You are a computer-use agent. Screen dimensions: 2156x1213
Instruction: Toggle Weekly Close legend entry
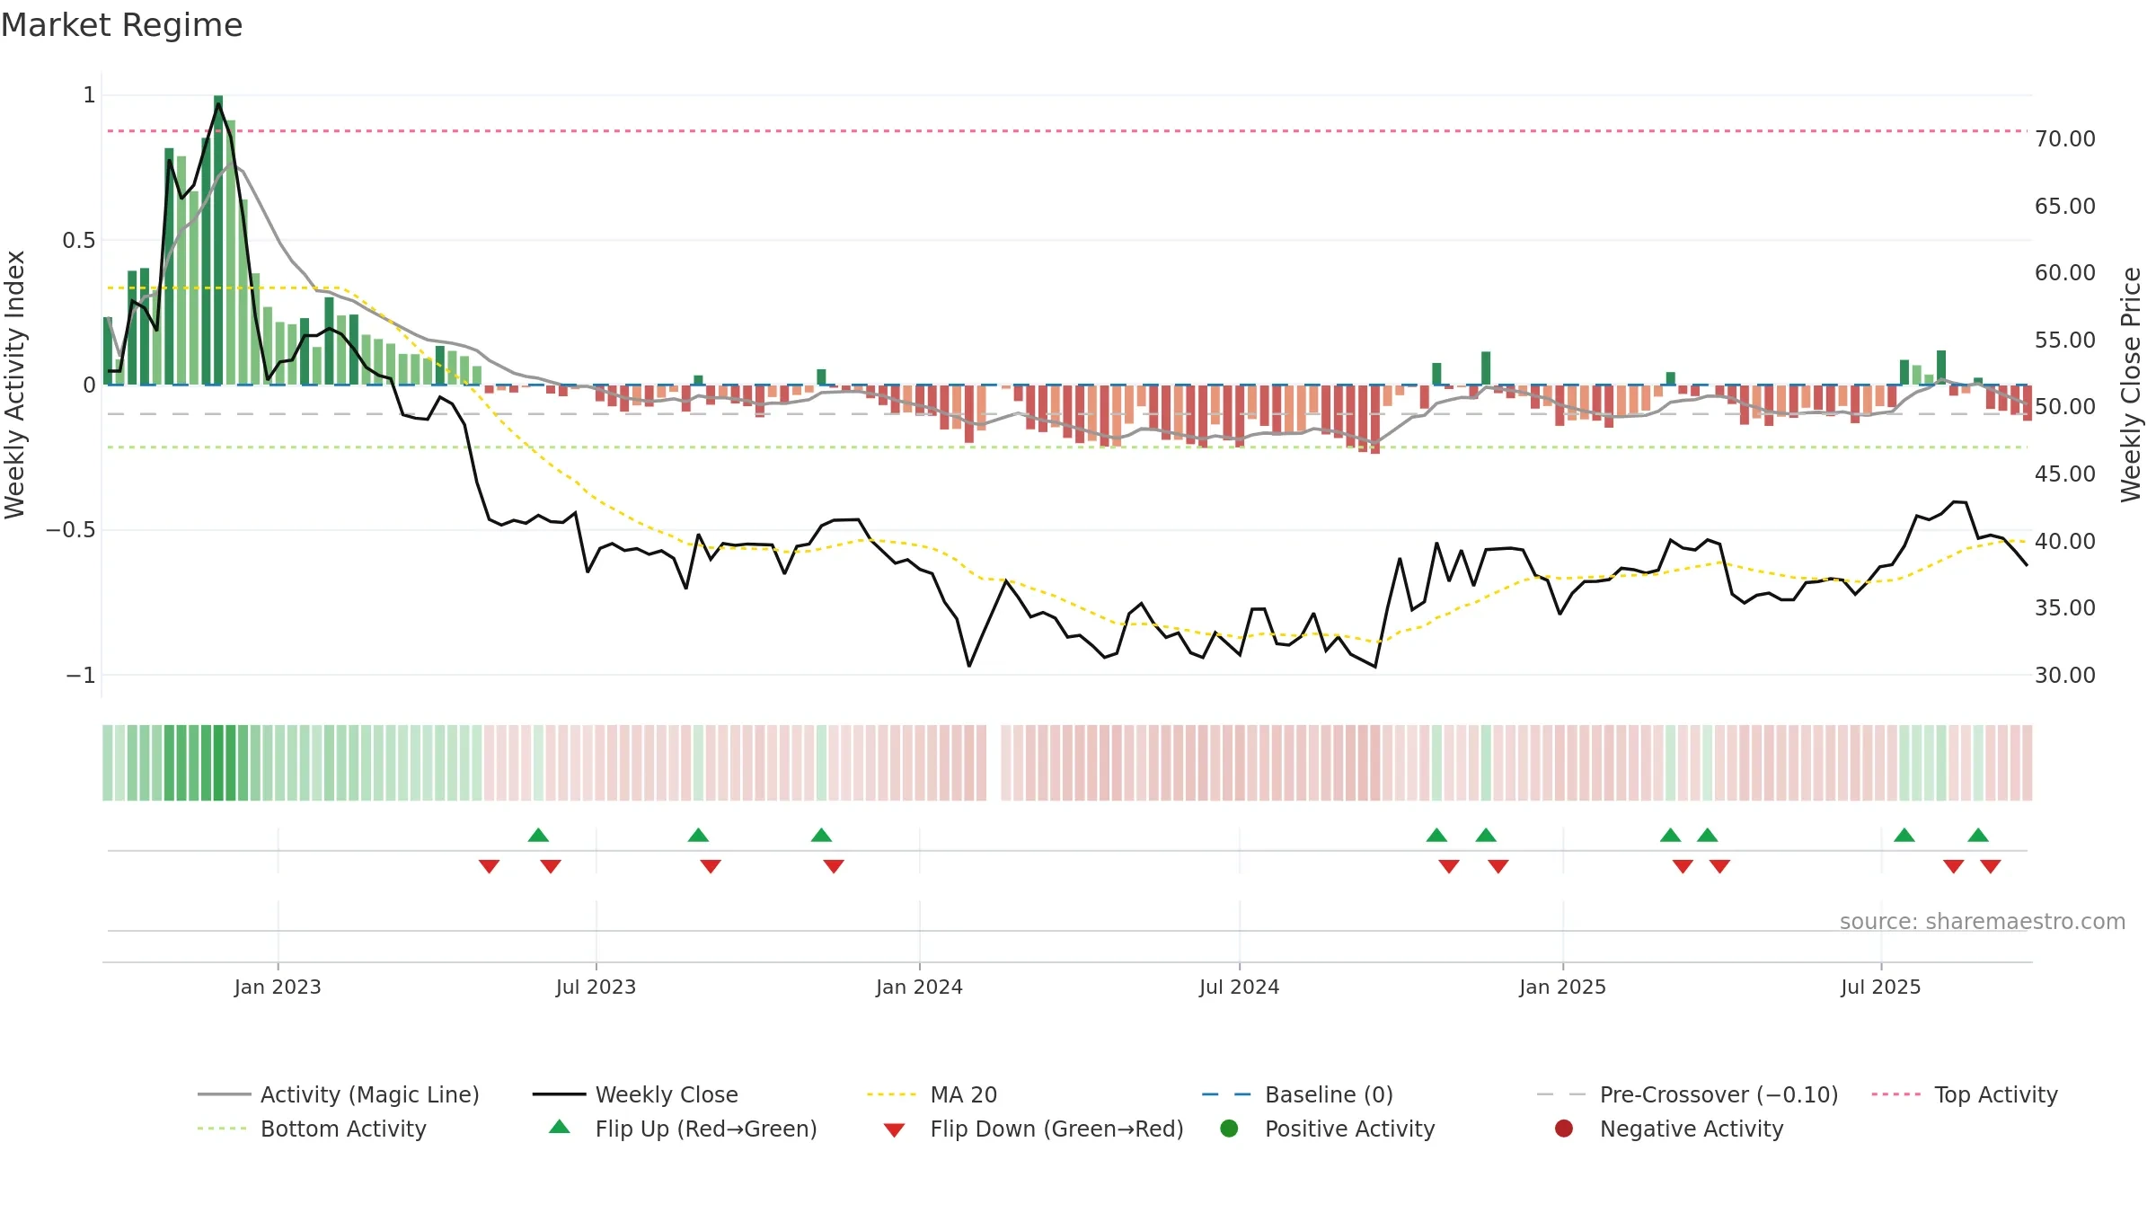[x=635, y=1094]
